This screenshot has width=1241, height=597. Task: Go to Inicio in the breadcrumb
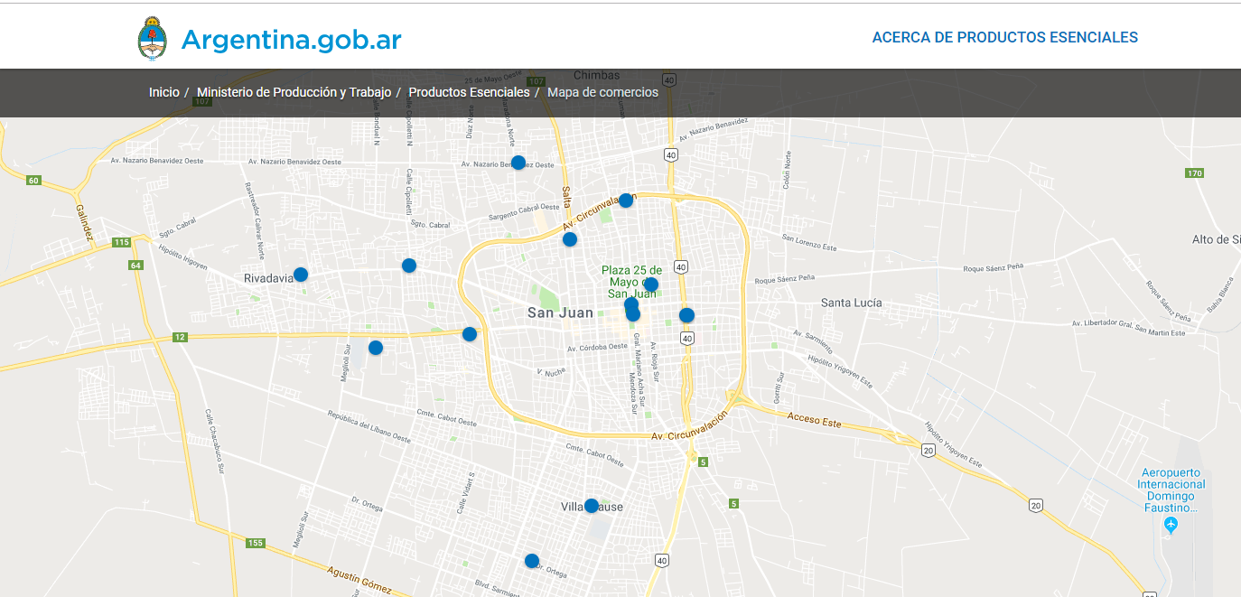tap(164, 92)
